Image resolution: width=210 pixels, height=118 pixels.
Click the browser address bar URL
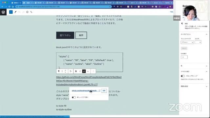coord(39,7)
